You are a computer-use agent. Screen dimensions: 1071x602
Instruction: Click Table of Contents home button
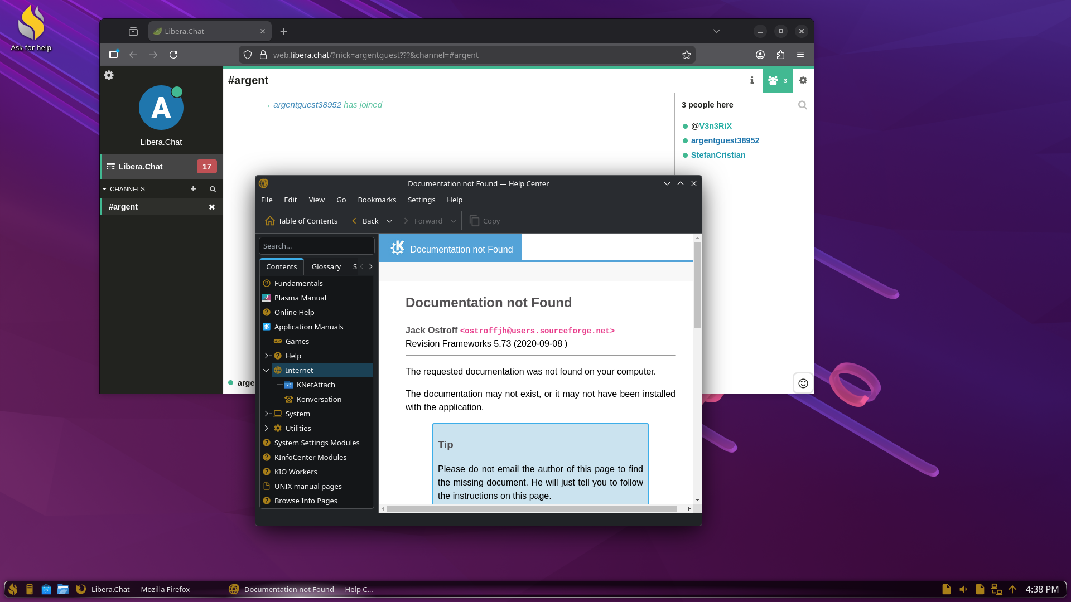(x=301, y=221)
